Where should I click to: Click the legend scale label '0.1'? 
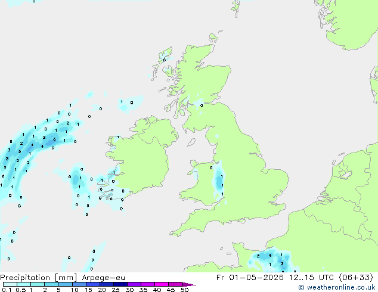pos(7,290)
